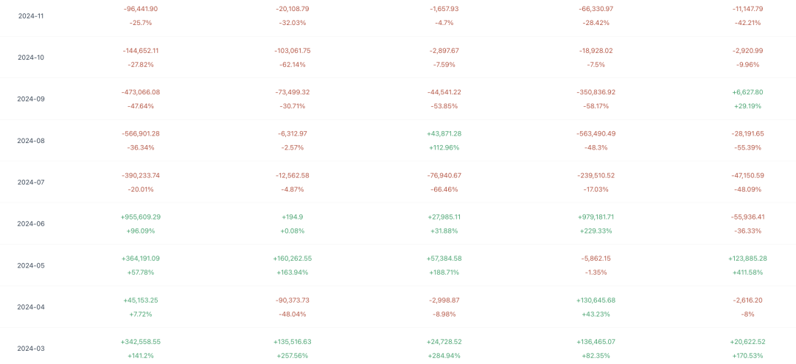This screenshot has height=364, width=796.
Task: Click the 2024-07 row date
Action: [31, 182]
